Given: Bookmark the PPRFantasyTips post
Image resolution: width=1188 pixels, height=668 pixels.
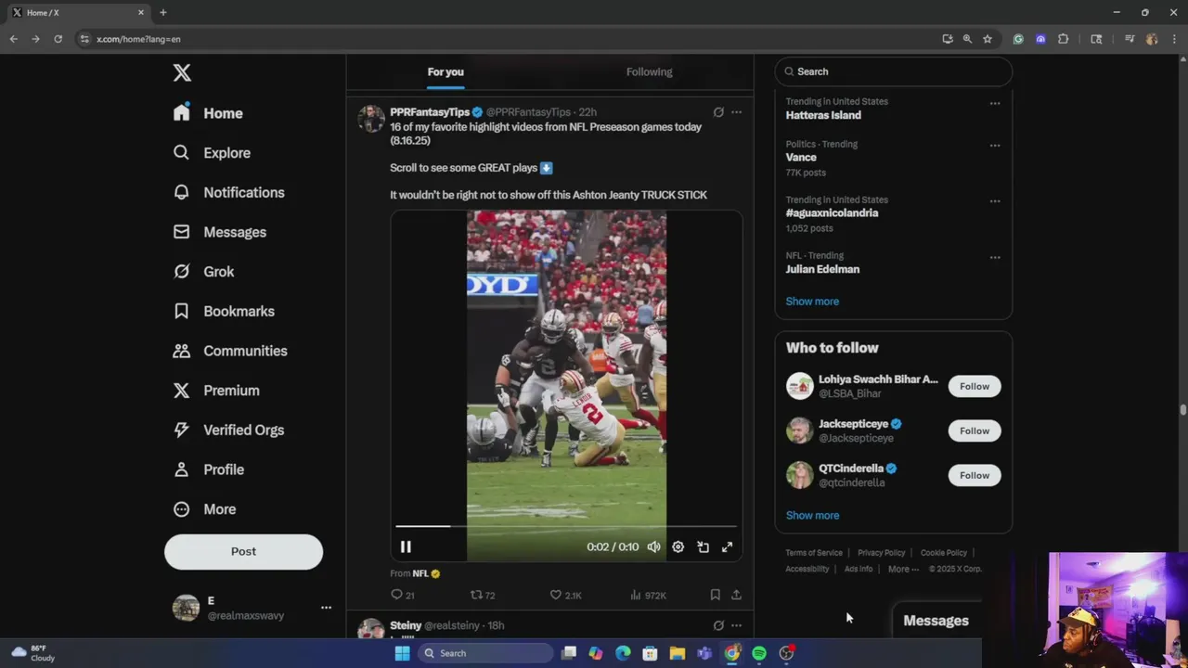Looking at the screenshot, I should click(x=715, y=595).
